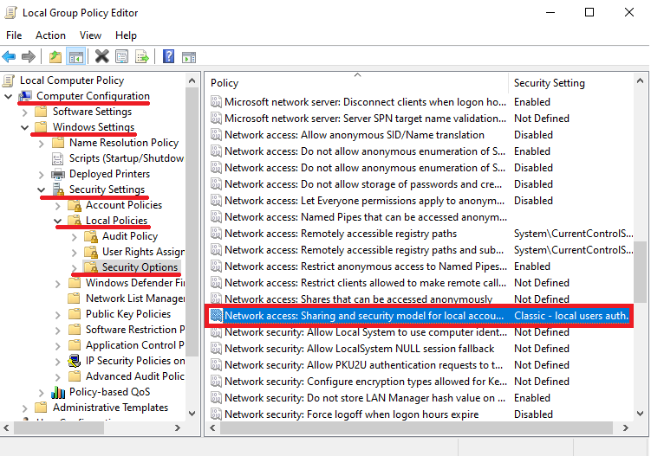This screenshot has height=456, width=651.
Task: Click the Computer Configuration computer icon
Action: (x=25, y=96)
